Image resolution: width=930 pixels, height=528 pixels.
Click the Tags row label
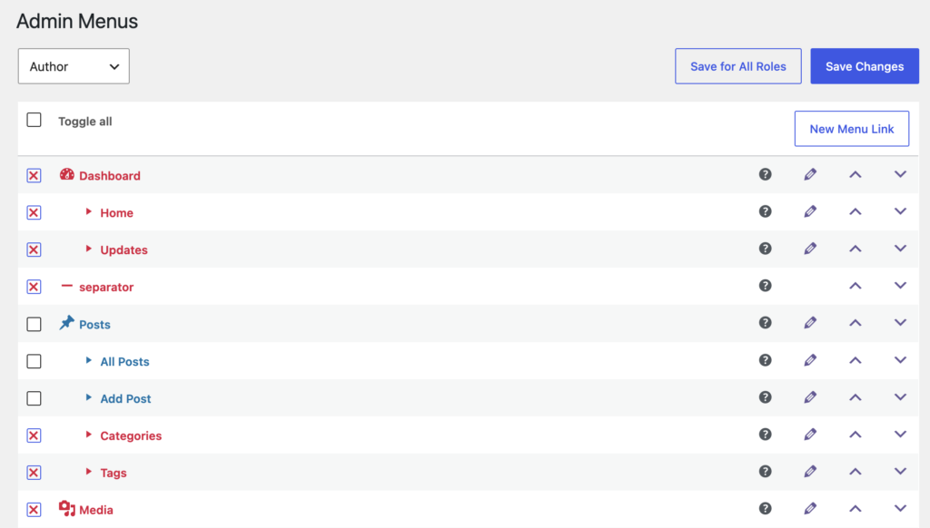tap(114, 473)
